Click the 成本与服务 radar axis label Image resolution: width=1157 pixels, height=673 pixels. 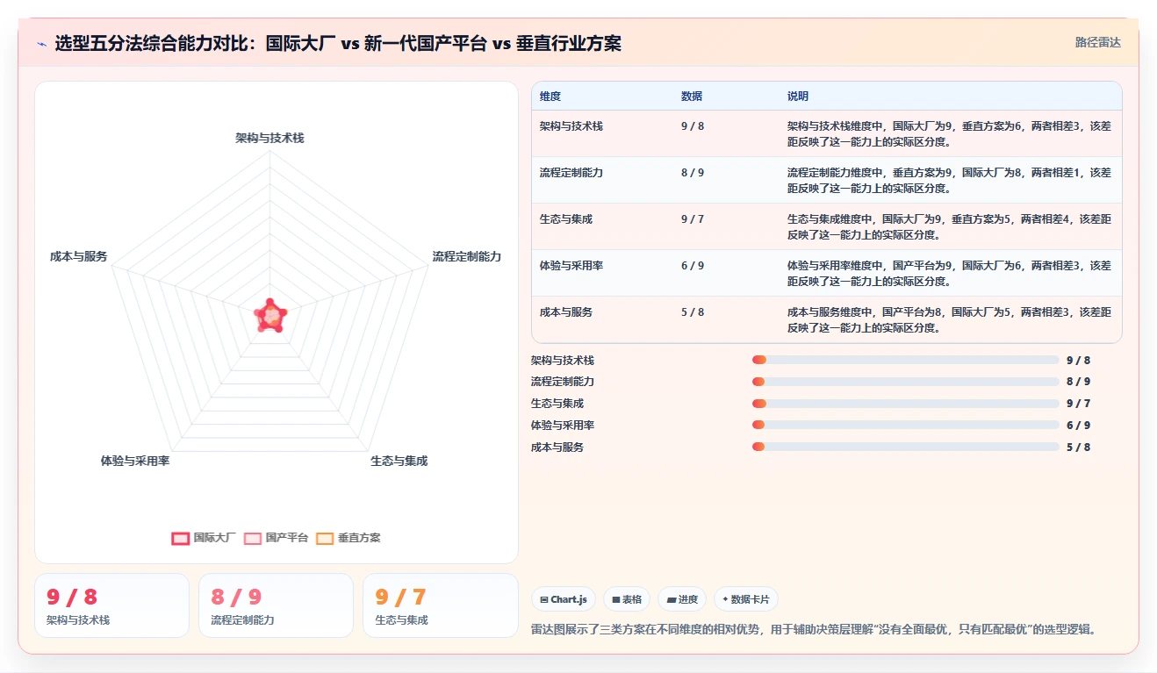79,256
